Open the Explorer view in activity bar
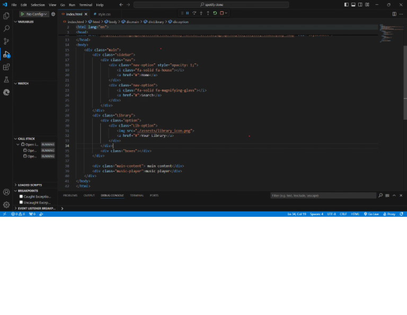The height and width of the screenshot is (315, 407). click(6, 16)
